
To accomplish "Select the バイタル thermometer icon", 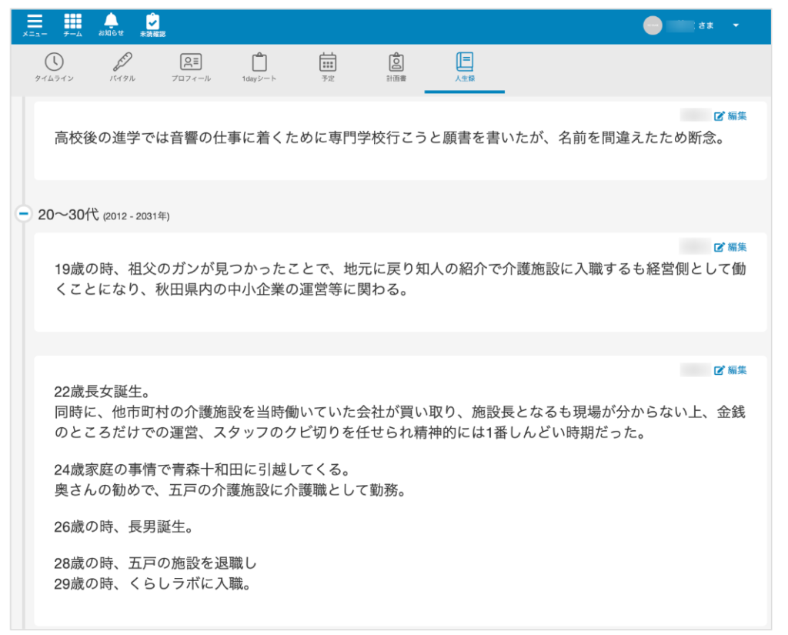I will [x=122, y=62].
